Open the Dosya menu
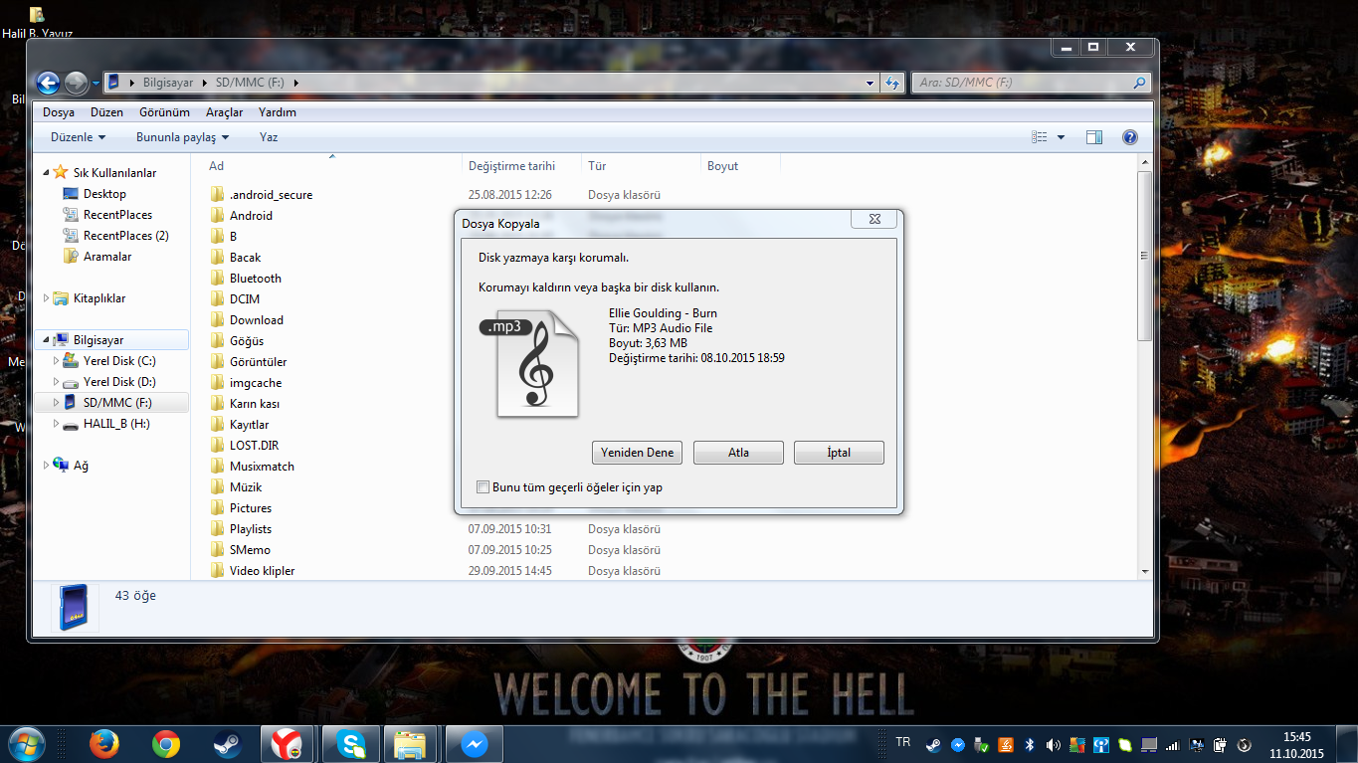This screenshot has height=763, width=1358. coord(59,112)
